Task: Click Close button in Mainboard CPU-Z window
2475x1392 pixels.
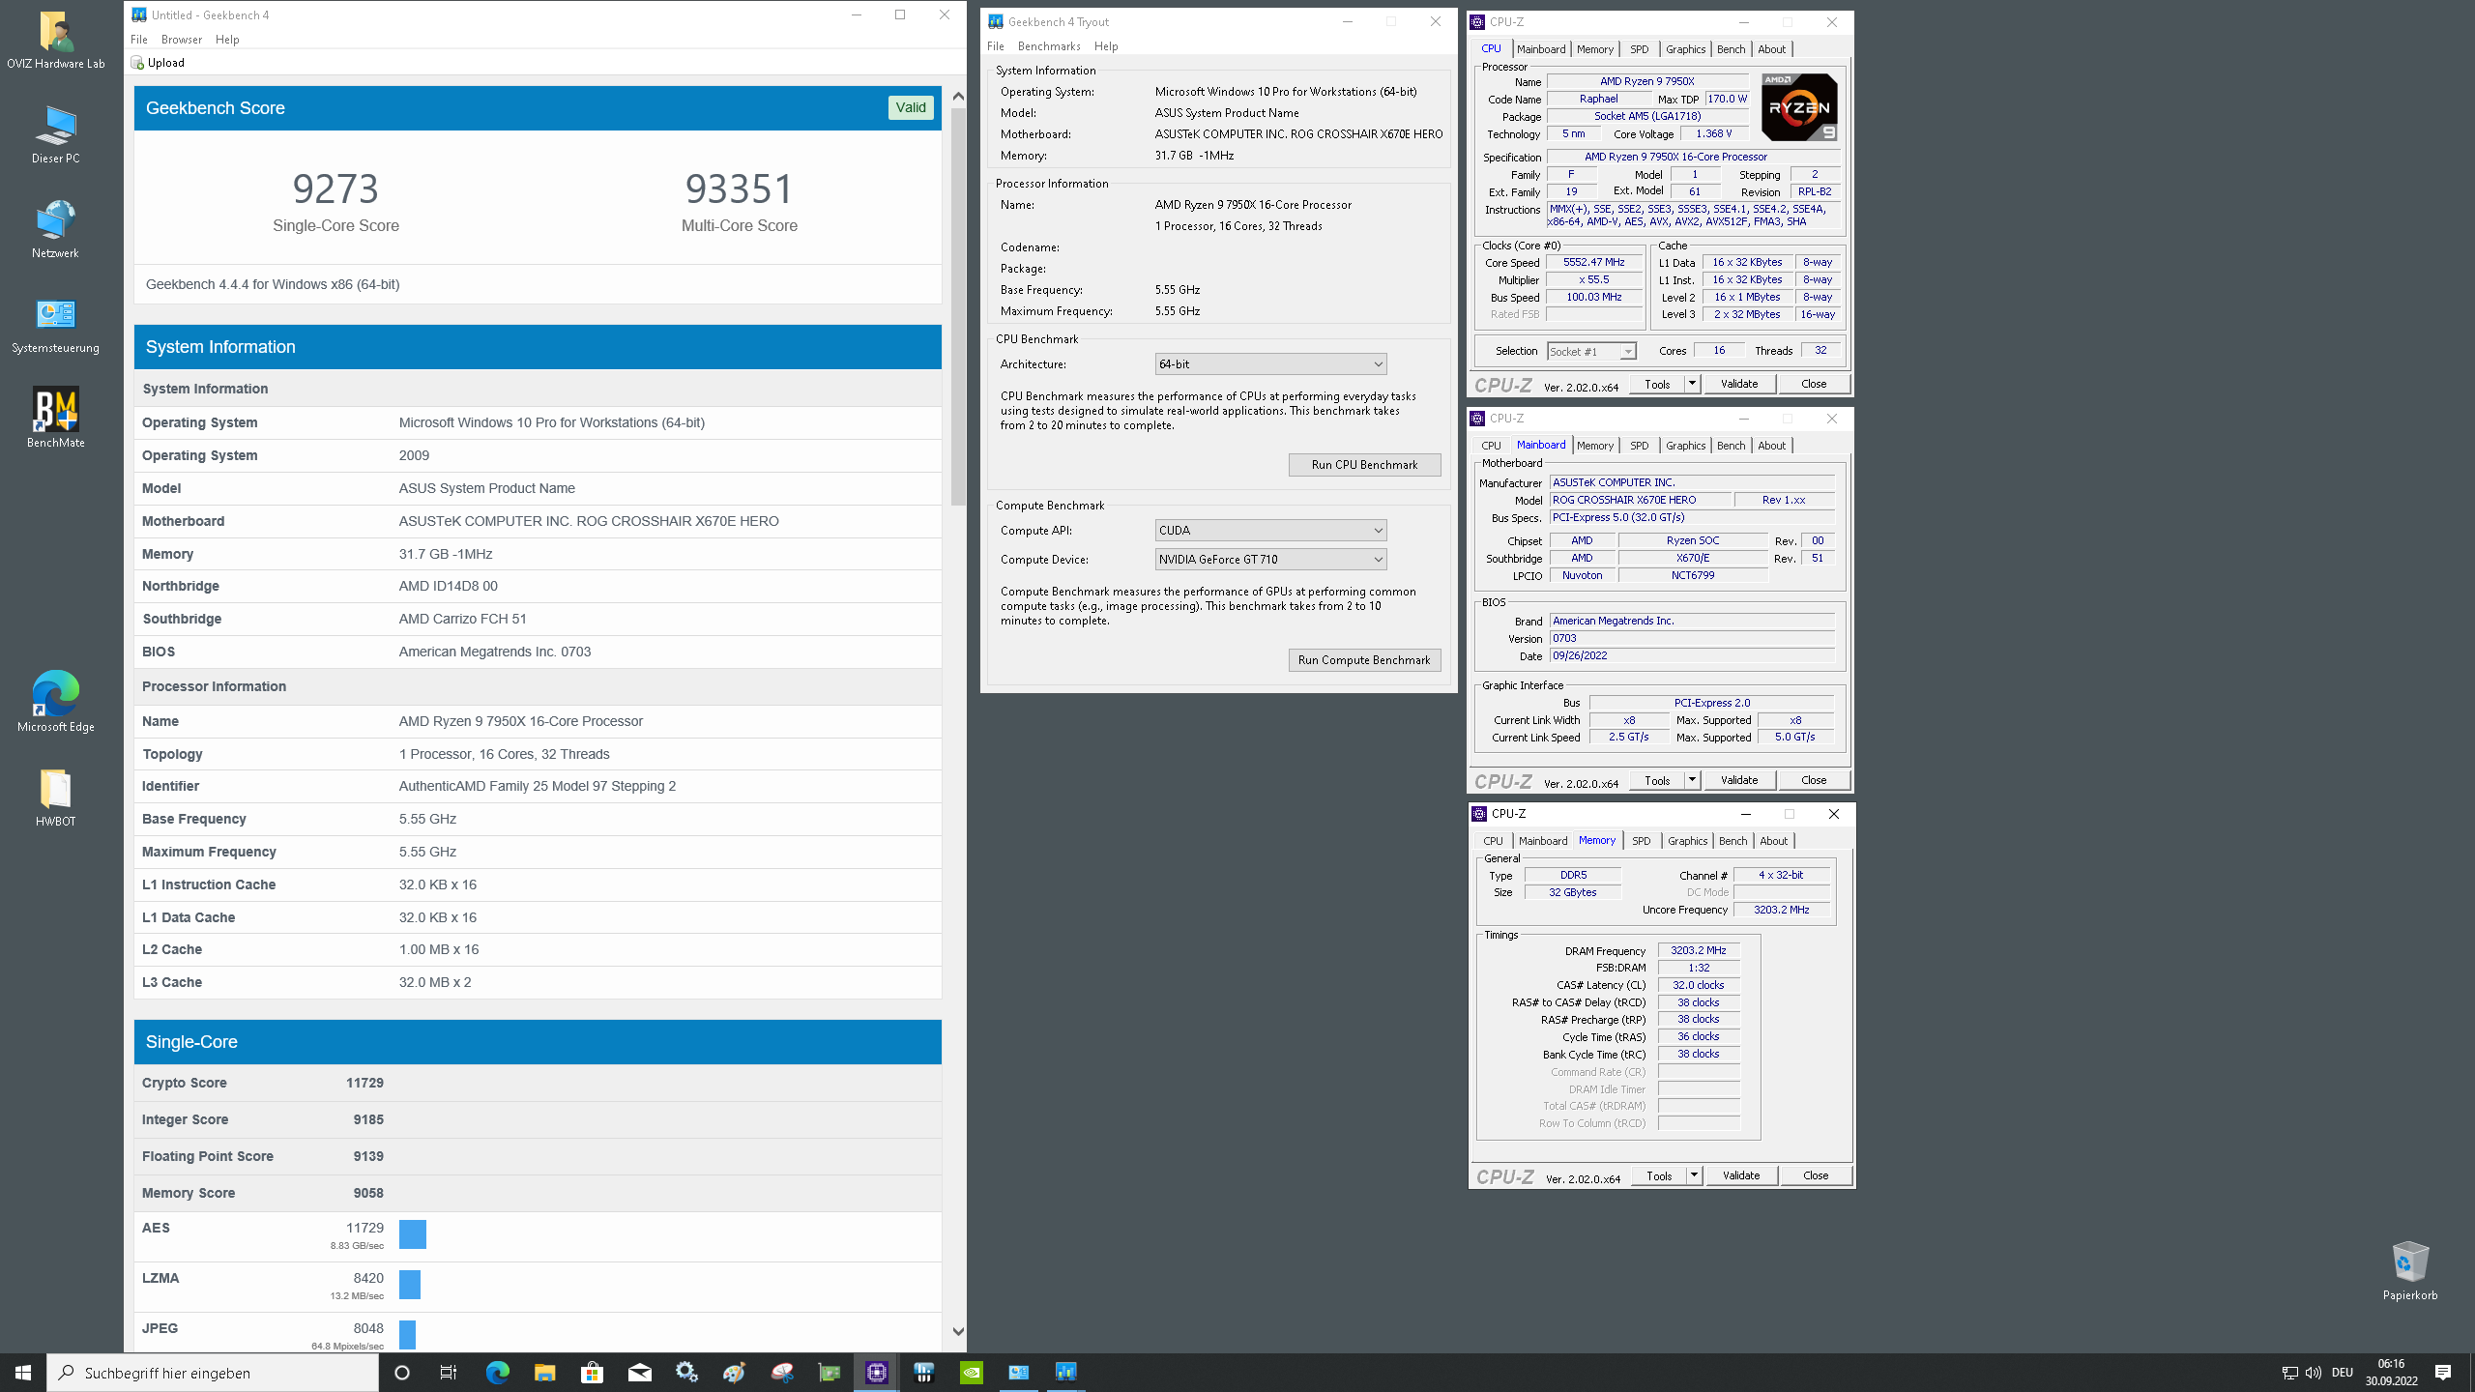Action: 1814,780
